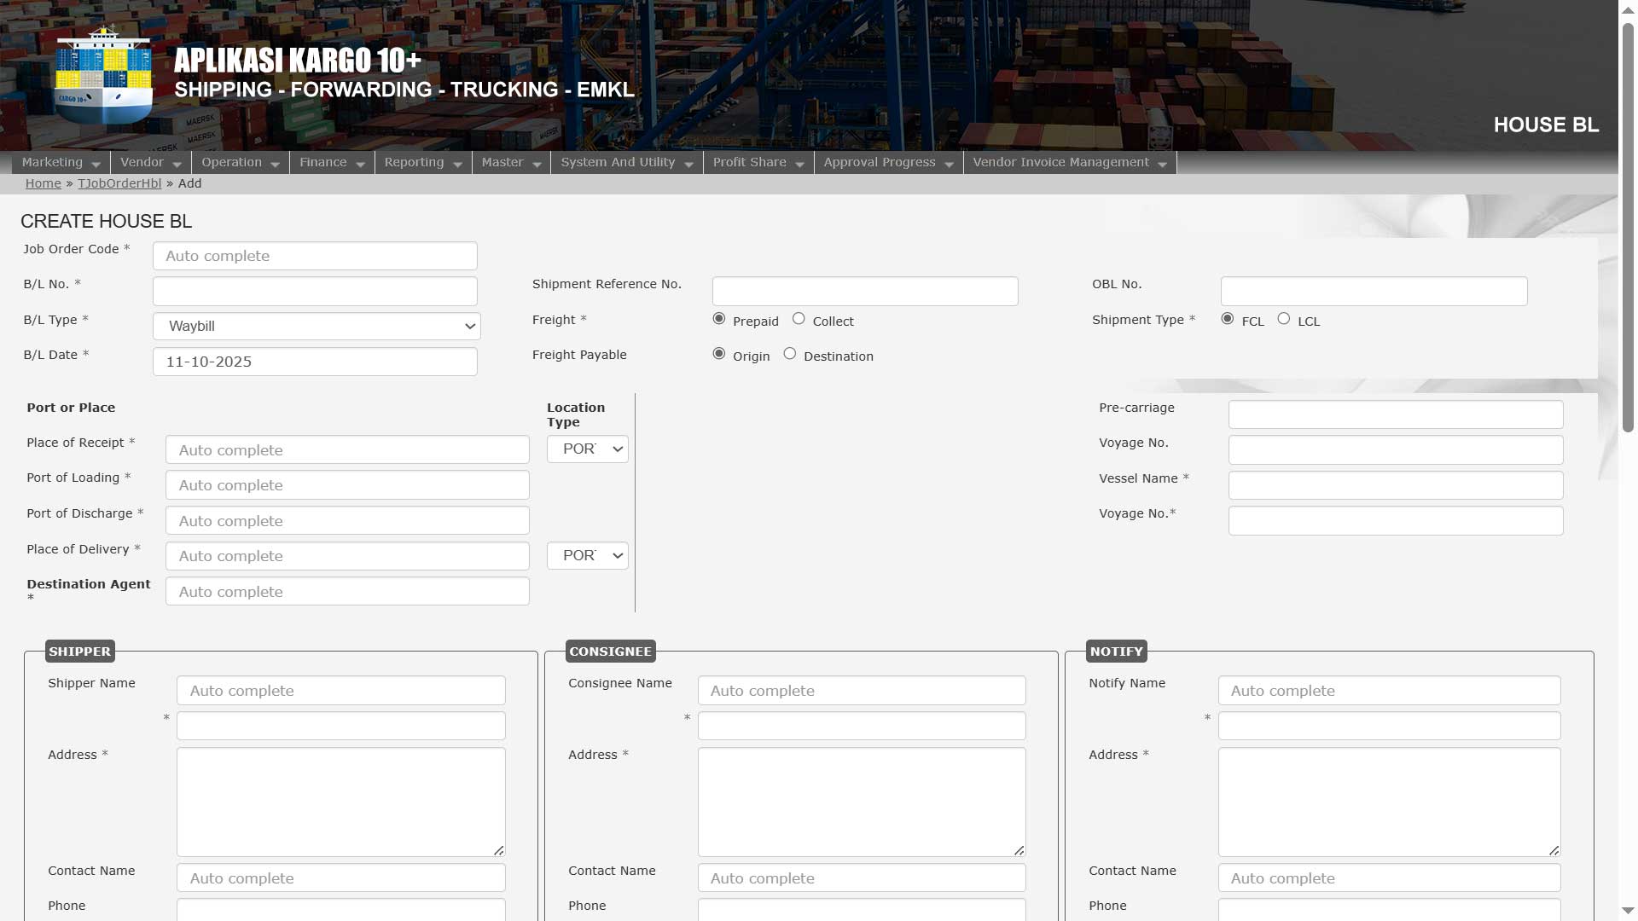Open the Vendor Invoice Management menu
Image resolution: width=1638 pixels, height=921 pixels.
1069,162
